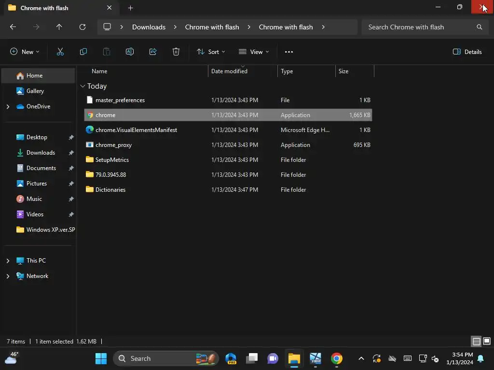Screen dimensions: 494x370
Task: Open Windows Start menu
Action: pos(101,358)
